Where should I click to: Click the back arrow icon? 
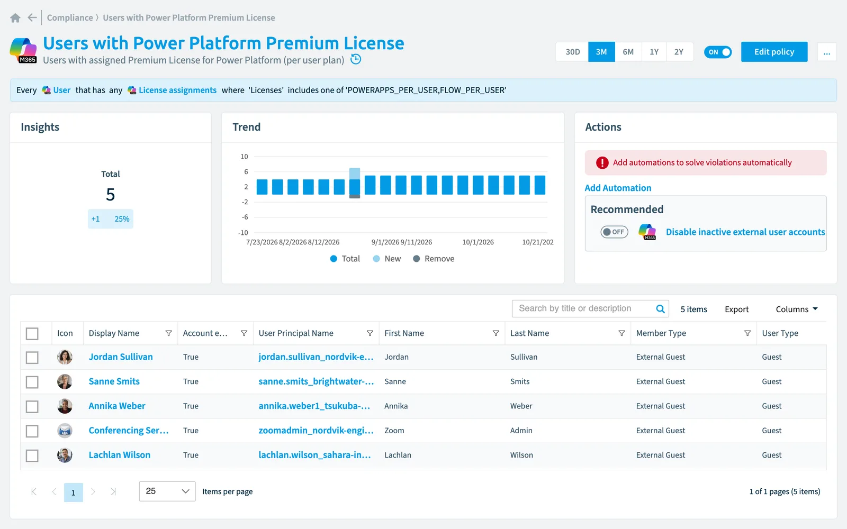pos(32,17)
